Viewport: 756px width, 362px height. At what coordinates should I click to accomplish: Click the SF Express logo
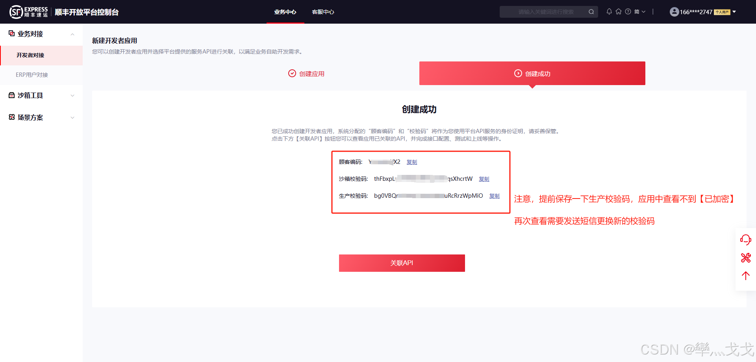(x=28, y=12)
